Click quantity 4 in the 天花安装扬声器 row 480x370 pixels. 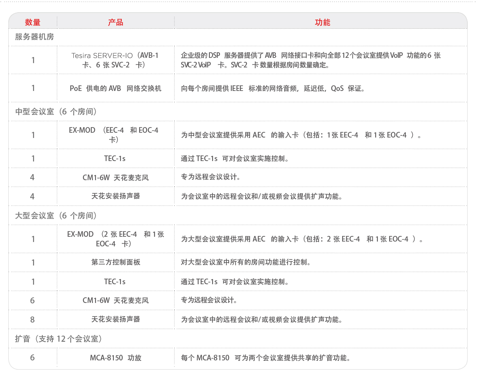pyautogui.click(x=32, y=197)
